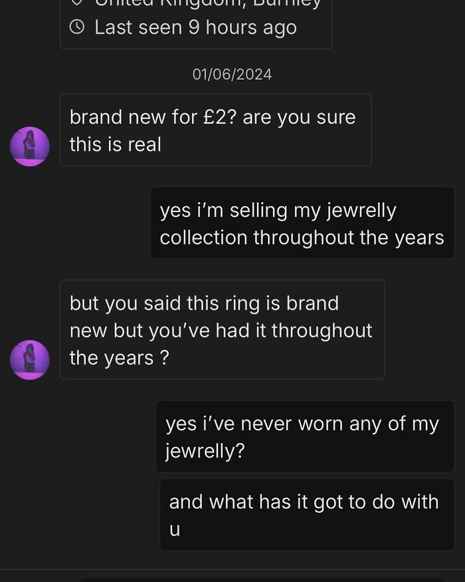Select the 'yes i'm selling my jewrelly' message

(x=302, y=223)
